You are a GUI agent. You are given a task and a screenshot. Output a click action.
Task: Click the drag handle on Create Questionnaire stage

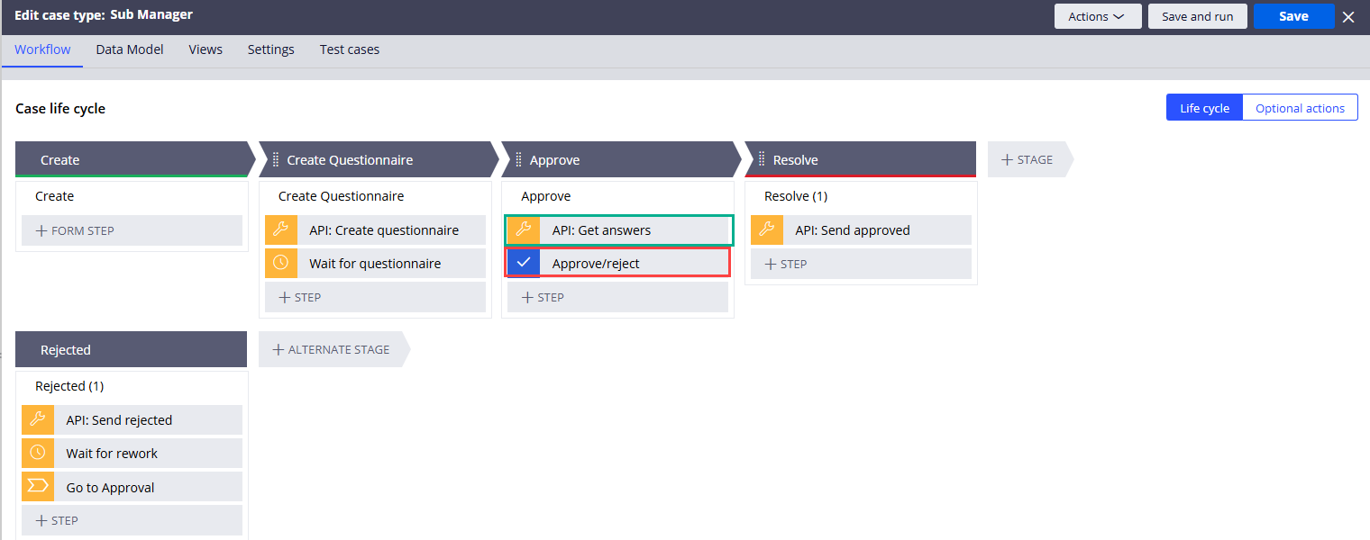tap(275, 160)
